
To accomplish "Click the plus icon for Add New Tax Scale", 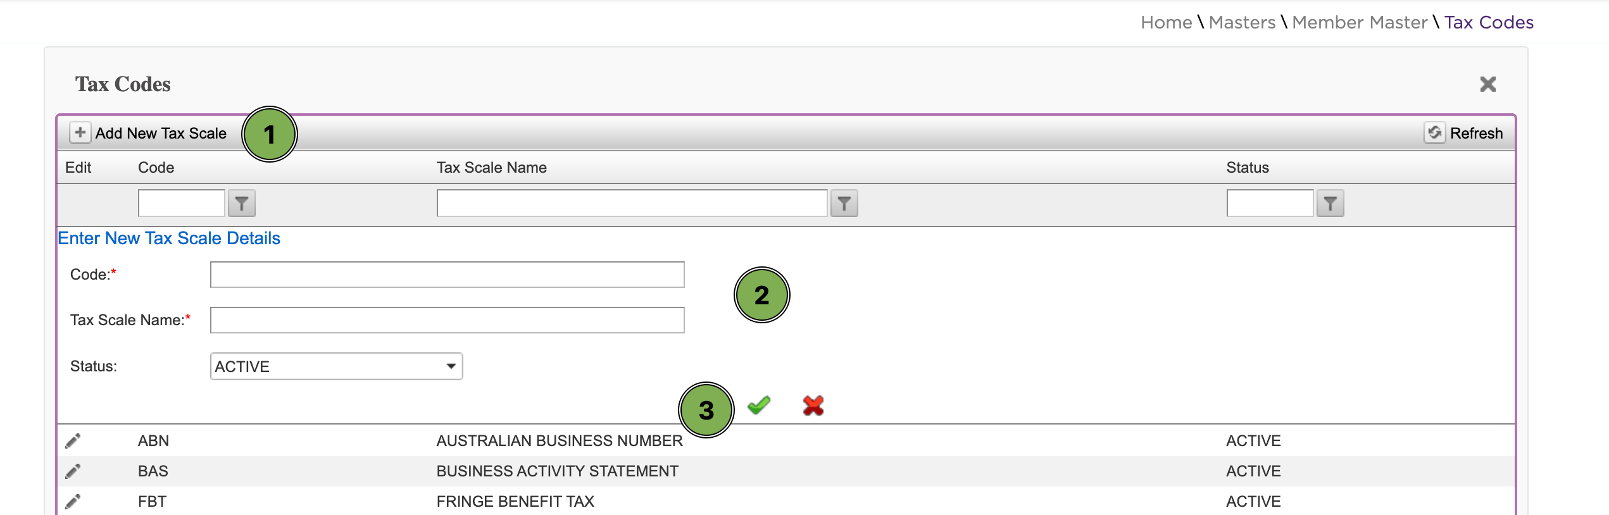I will click(80, 133).
